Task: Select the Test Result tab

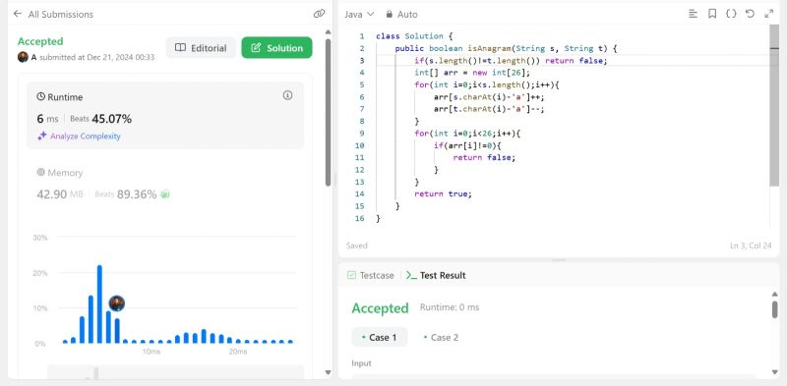Action: coord(436,275)
